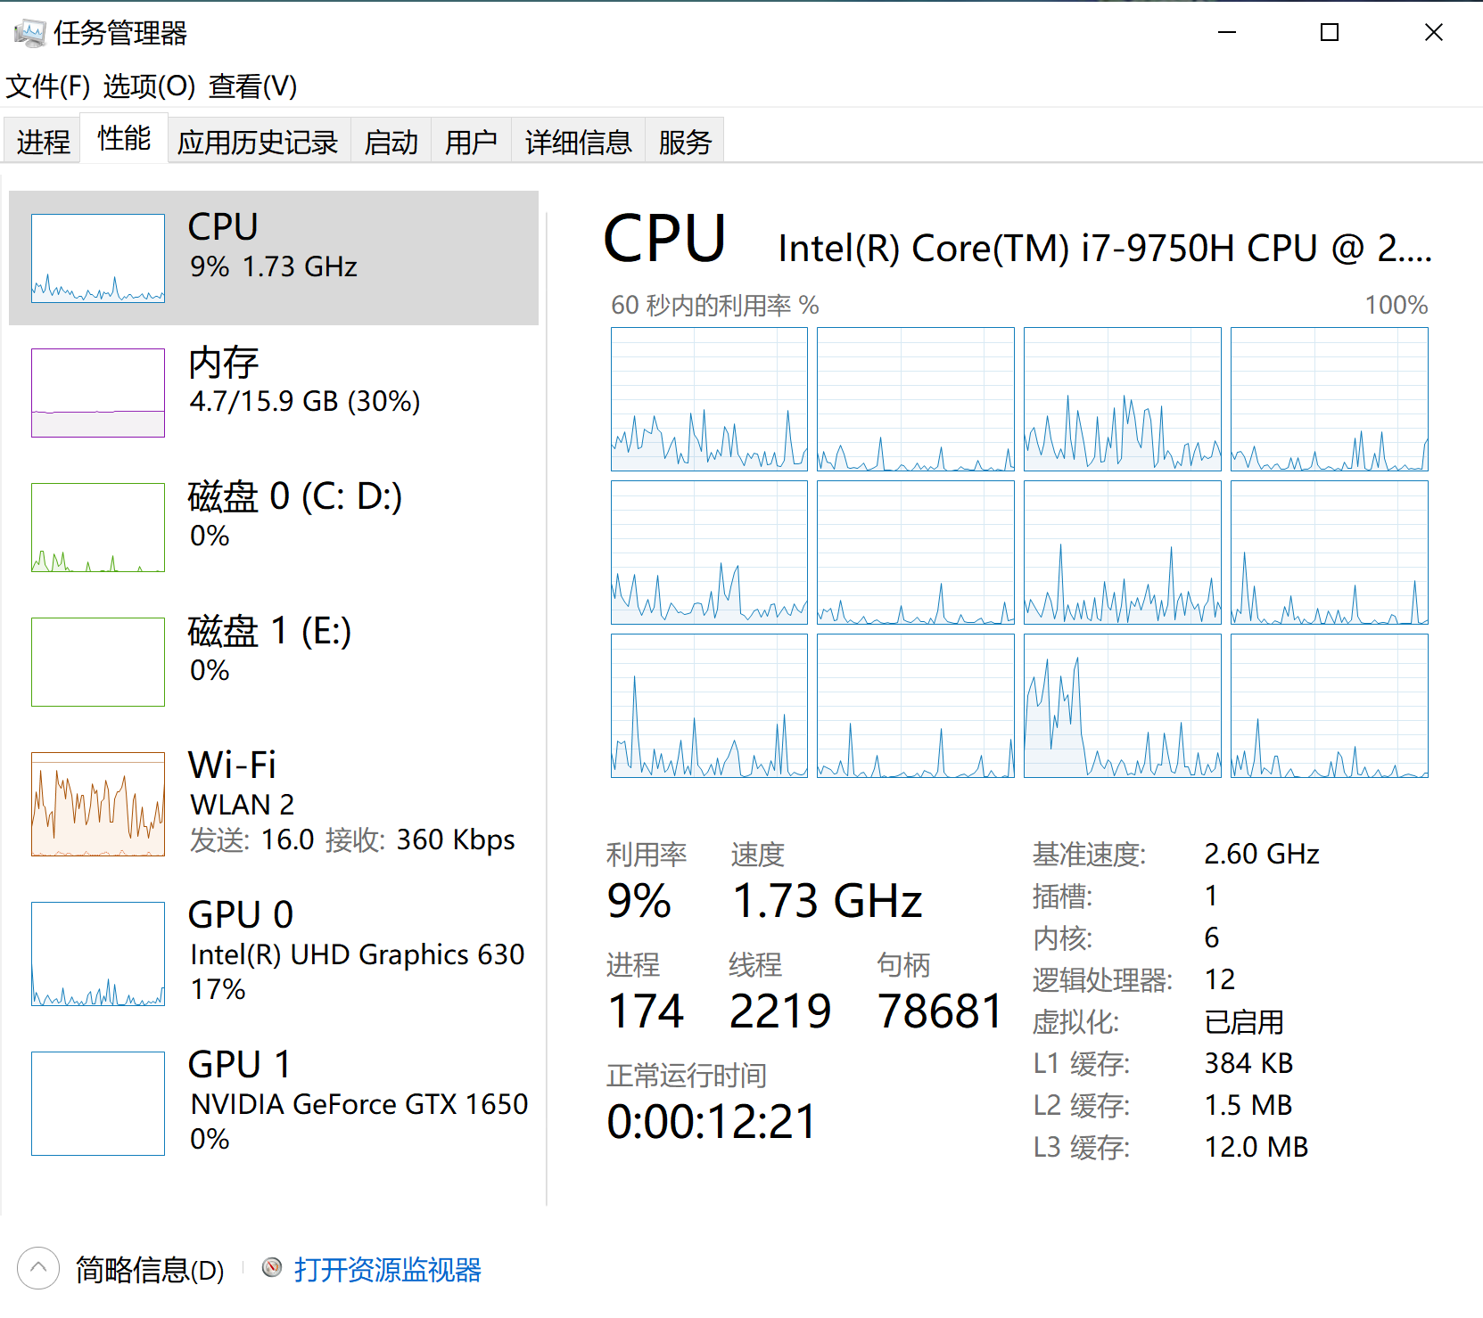The width and height of the screenshot is (1483, 1318).
Task: Switch to the 用户 tab
Action: (471, 141)
